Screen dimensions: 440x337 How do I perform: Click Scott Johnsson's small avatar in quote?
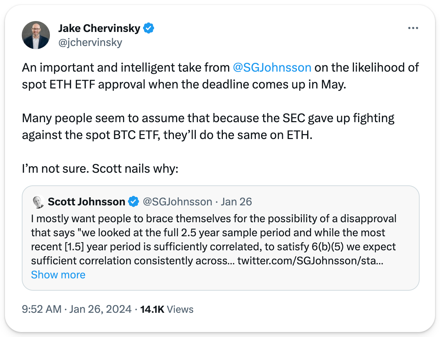(38, 202)
